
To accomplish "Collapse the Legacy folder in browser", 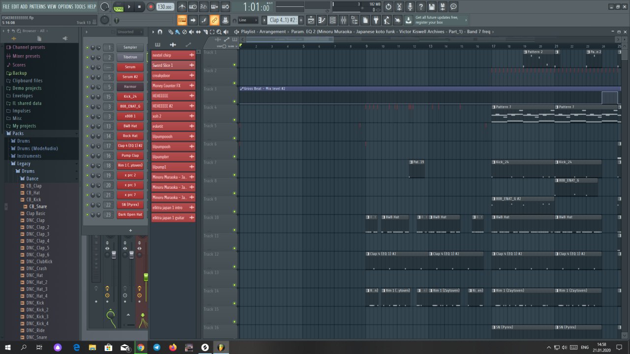I will tap(24, 164).
